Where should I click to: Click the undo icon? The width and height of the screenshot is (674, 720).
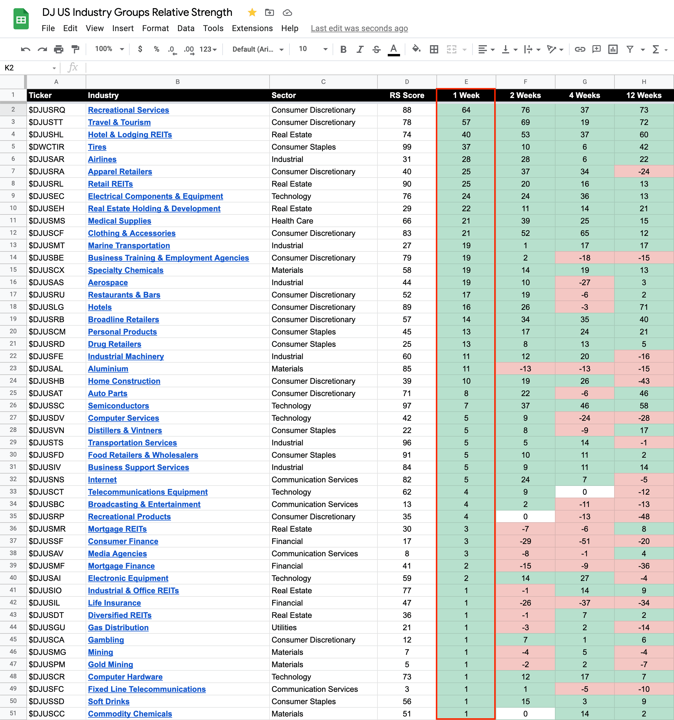[x=25, y=49]
